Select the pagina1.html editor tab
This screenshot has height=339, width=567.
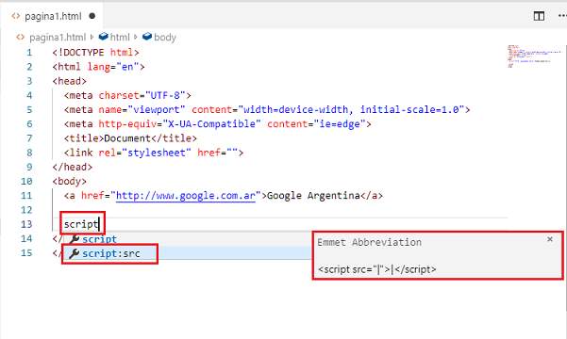click(x=53, y=16)
